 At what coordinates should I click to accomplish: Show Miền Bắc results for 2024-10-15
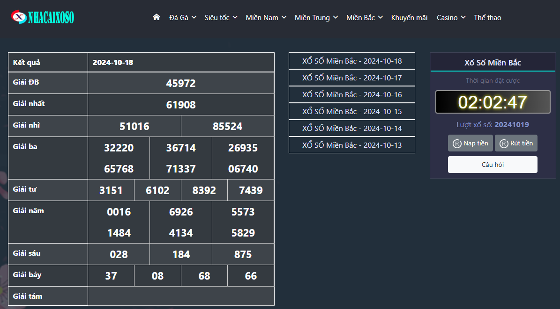[352, 111]
